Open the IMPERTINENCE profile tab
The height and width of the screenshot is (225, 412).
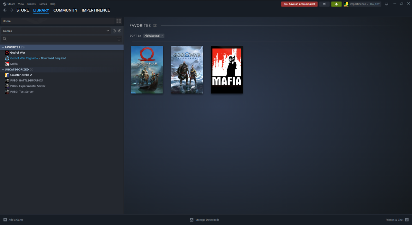(x=96, y=10)
